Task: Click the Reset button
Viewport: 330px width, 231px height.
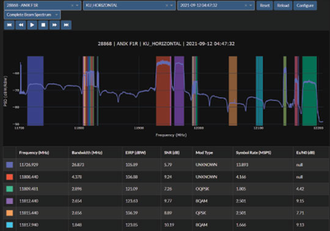Action: coord(265,5)
